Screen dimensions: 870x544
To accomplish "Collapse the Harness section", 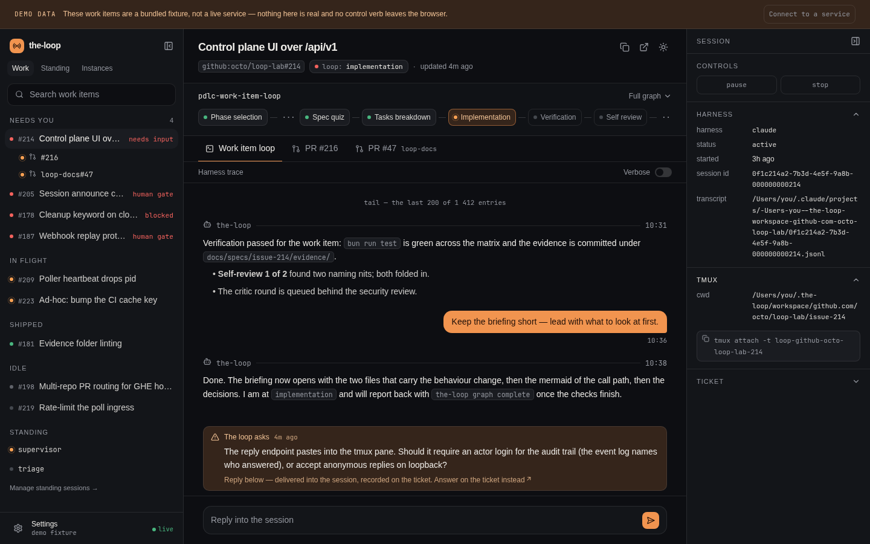I will coord(856,114).
